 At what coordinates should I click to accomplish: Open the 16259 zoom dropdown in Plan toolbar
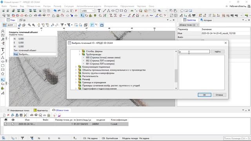point(15,25)
